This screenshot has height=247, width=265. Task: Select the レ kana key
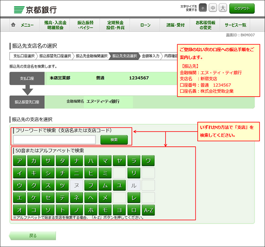pos(134,198)
